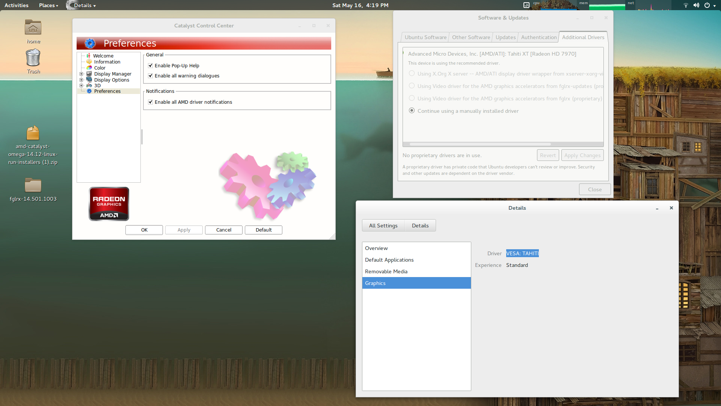Expand the Display Options tree item
The height and width of the screenshot is (406, 721).
[x=82, y=80]
